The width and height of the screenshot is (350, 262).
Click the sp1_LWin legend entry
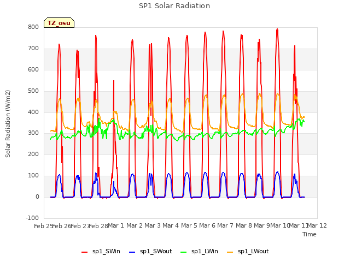[x=199, y=252]
